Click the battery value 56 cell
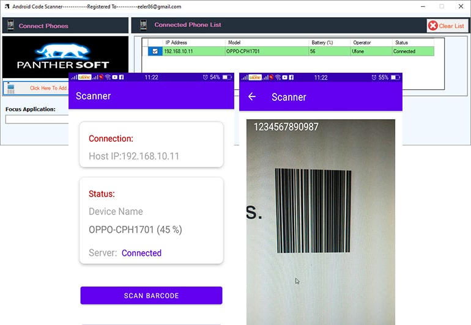This screenshot has width=471, height=325. click(330, 51)
